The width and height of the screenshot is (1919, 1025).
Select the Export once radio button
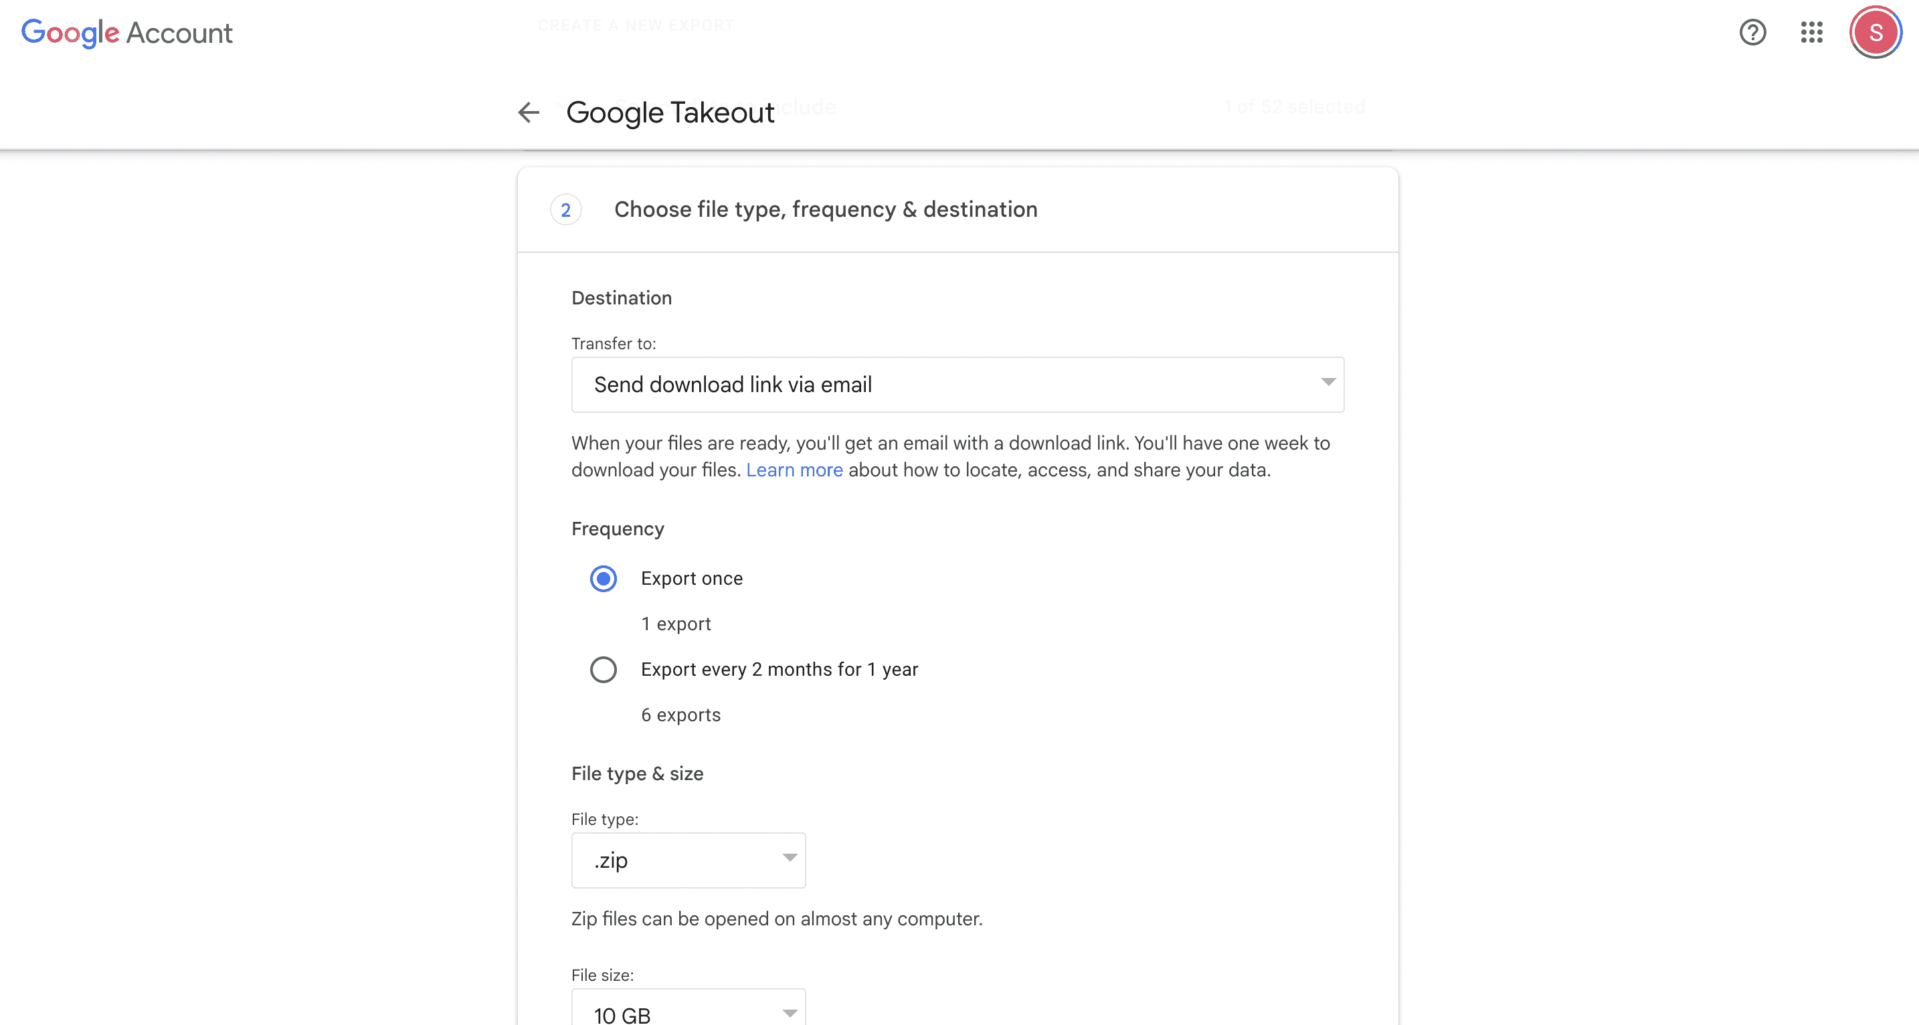point(603,579)
